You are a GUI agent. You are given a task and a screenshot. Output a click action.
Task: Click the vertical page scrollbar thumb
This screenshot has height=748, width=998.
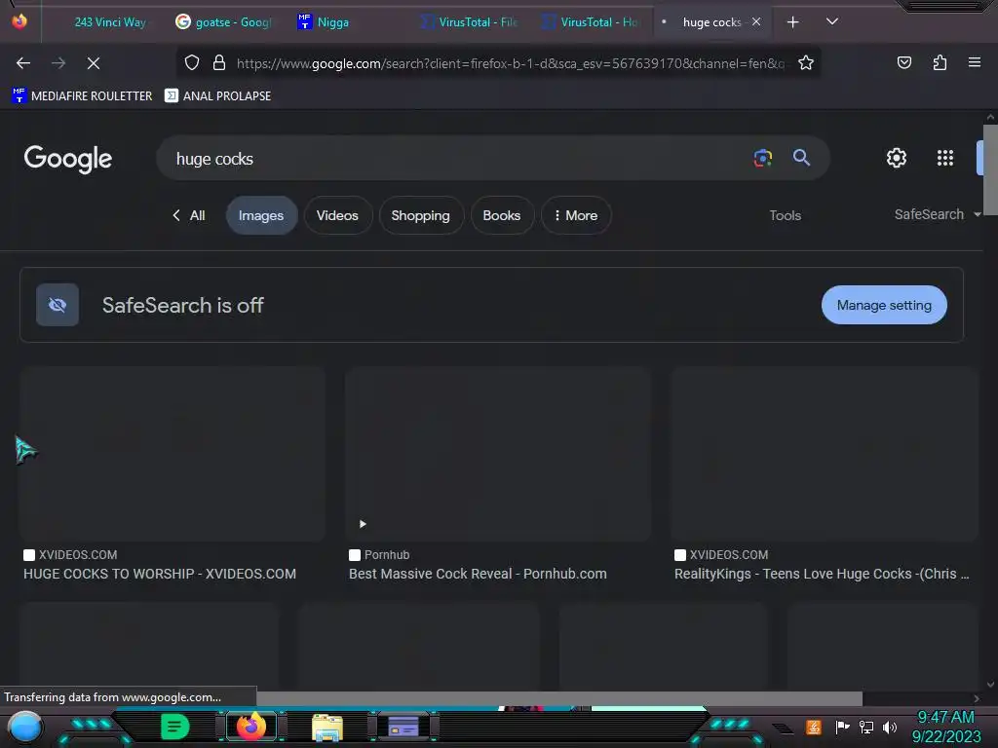(990, 169)
